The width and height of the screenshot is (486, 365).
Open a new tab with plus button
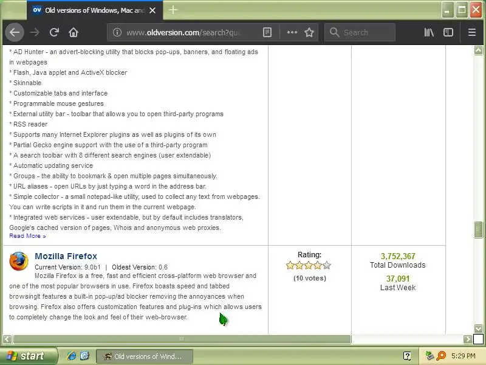point(173,10)
